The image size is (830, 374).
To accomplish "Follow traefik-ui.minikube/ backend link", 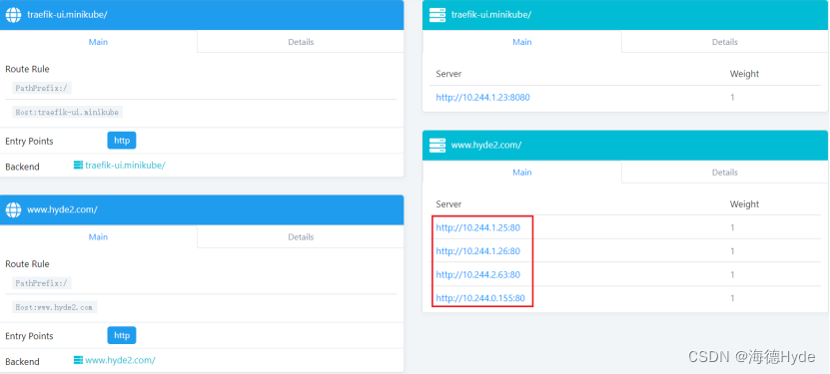I will coord(125,166).
